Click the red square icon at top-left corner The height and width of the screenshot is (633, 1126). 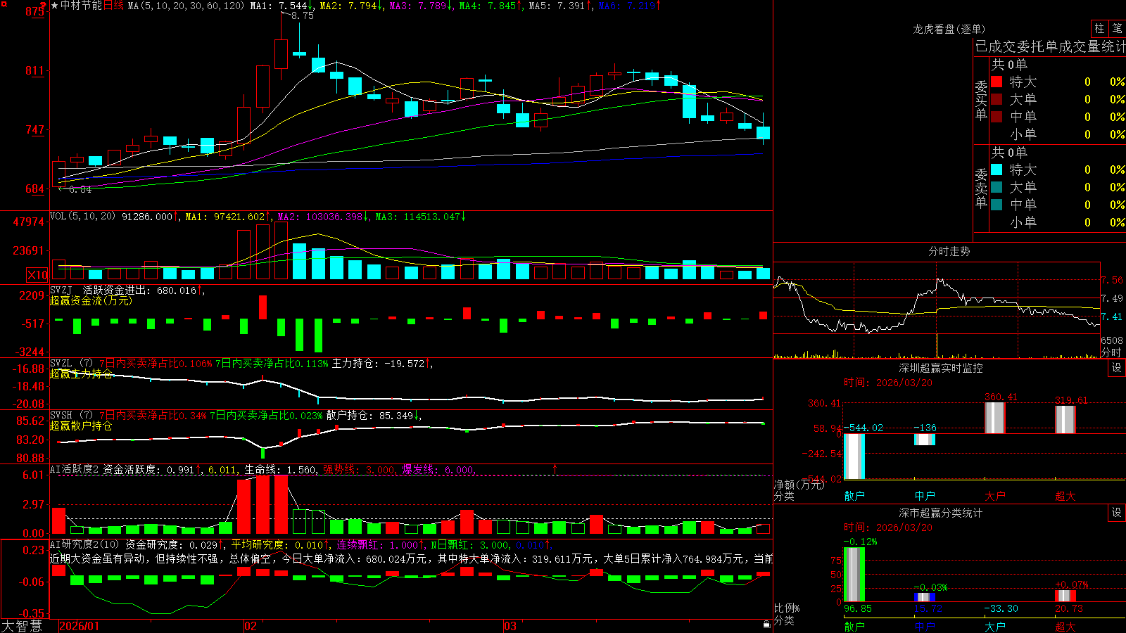click(4, 4)
